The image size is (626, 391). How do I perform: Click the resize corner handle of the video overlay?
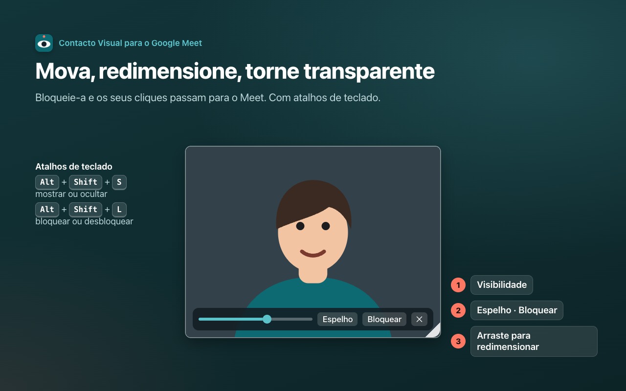click(x=433, y=330)
